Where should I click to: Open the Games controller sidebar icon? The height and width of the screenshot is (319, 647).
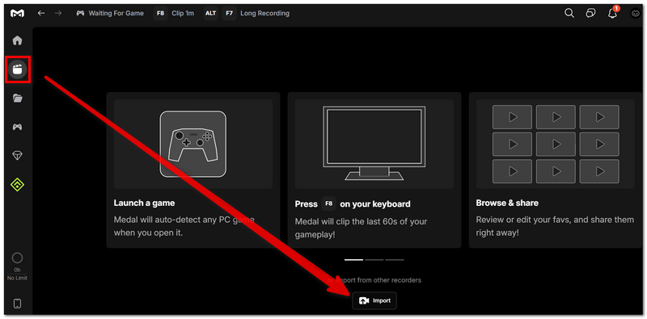pyautogui.click(x=17, y=127)
